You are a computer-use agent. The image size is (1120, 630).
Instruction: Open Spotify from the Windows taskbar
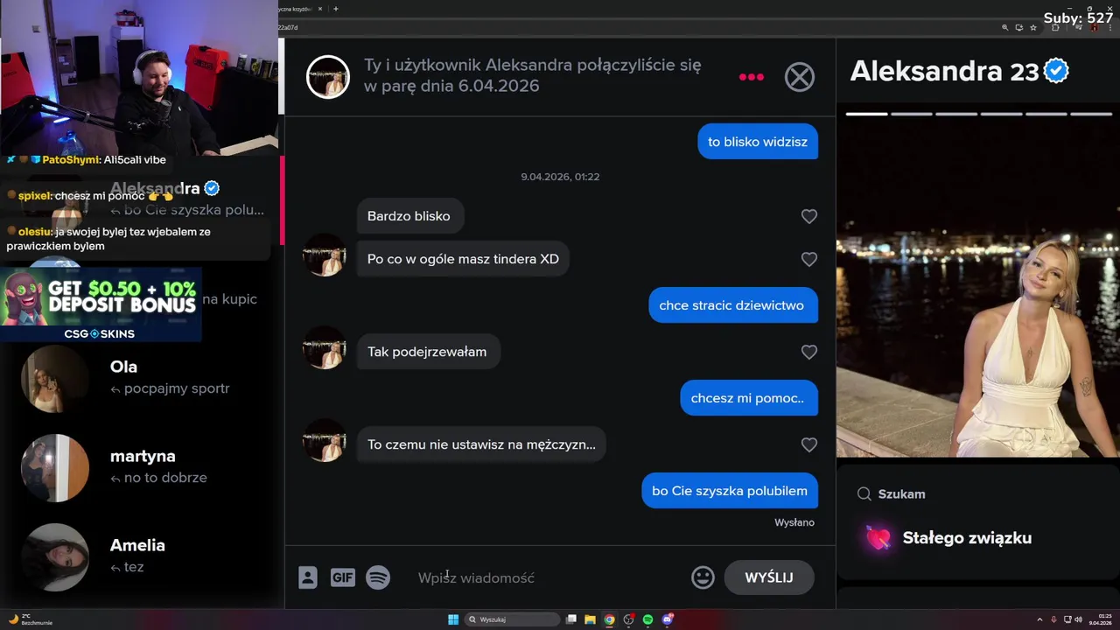click(x=647, y=619)
